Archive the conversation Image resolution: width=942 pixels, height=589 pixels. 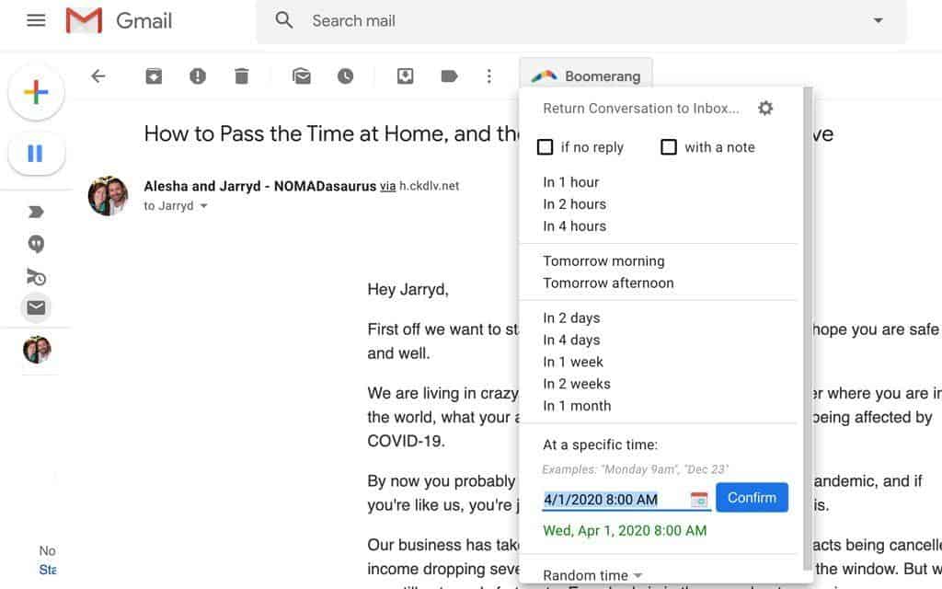pos(155,75)
